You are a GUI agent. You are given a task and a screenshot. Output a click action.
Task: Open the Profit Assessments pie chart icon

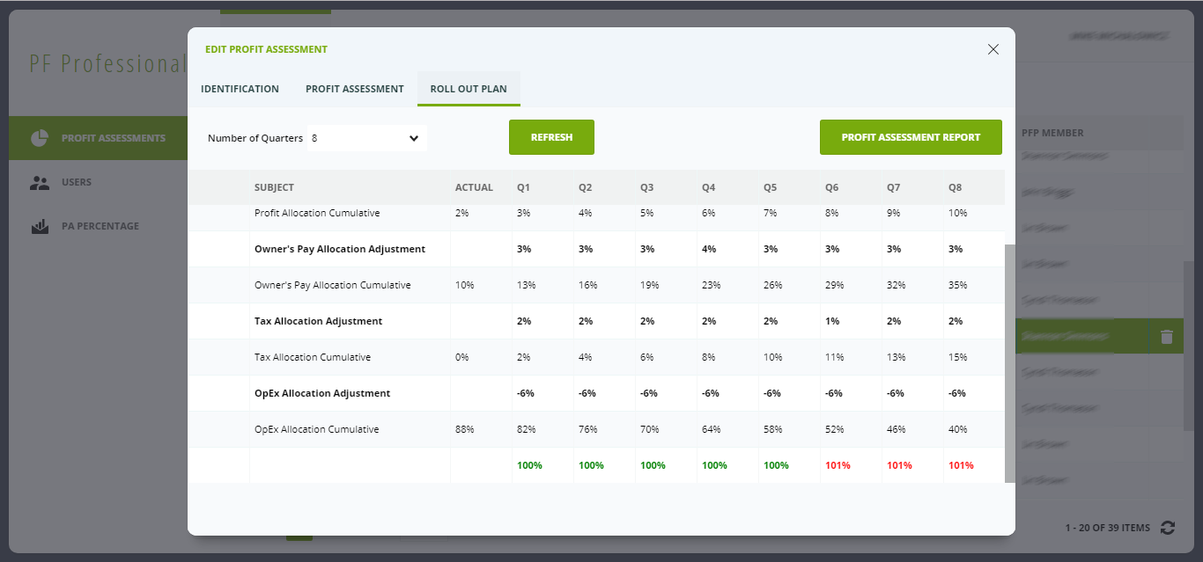(x=39, y=137)
